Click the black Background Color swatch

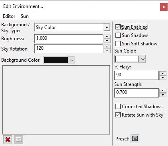[x=56, y=60]
